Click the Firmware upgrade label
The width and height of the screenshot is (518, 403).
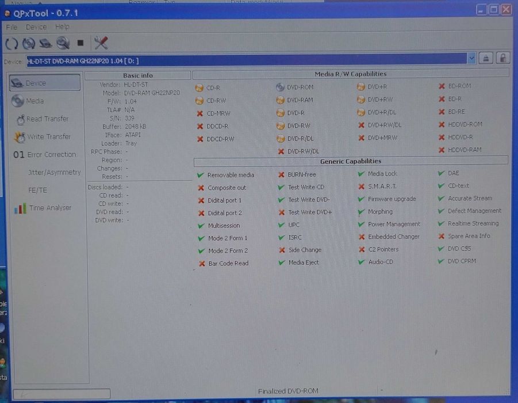(392, 199)
